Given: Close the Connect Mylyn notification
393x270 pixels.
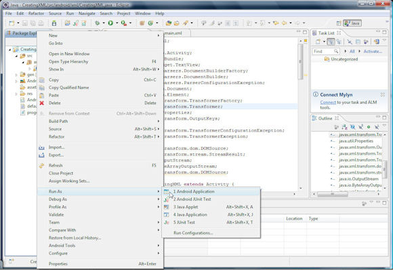Looking at the screenshot, I should tap(382, 94).
